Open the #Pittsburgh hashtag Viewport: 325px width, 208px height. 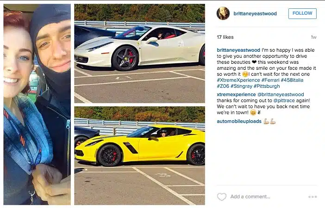267,86
